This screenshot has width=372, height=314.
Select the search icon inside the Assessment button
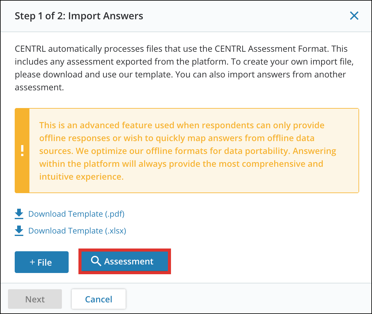coord(97,261)
